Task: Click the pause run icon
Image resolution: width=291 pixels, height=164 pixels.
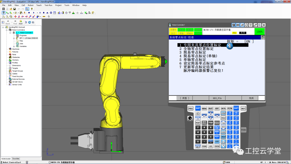Action: coord(40,13)
